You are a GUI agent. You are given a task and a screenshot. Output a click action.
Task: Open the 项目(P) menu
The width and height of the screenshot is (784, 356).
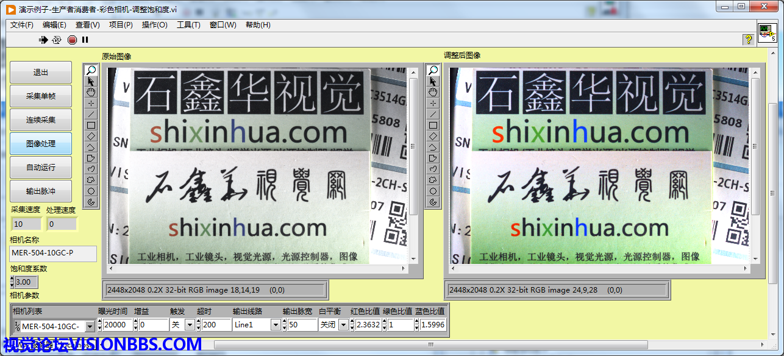click(121, 25)
